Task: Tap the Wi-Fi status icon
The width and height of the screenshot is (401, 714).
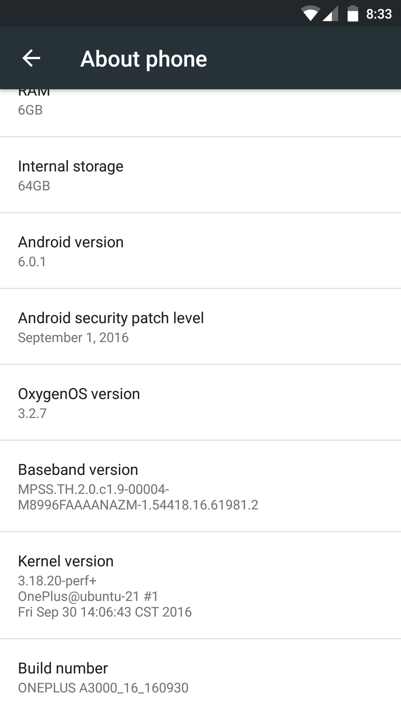Action: [310, 14]
